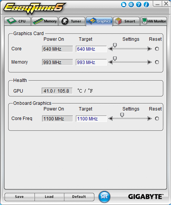Increase Graphics Card Memory clock with right arrow
Screen dimensions: 171x205
pyautogui.click(x=149, y=62)
